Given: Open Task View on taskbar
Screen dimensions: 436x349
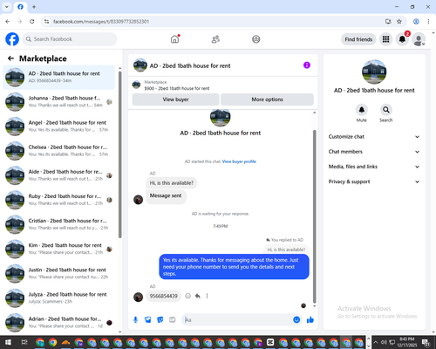Looking at the screenshot, I should [24, 342].
